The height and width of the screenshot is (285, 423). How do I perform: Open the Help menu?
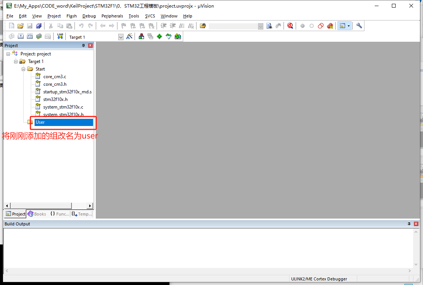187,16
